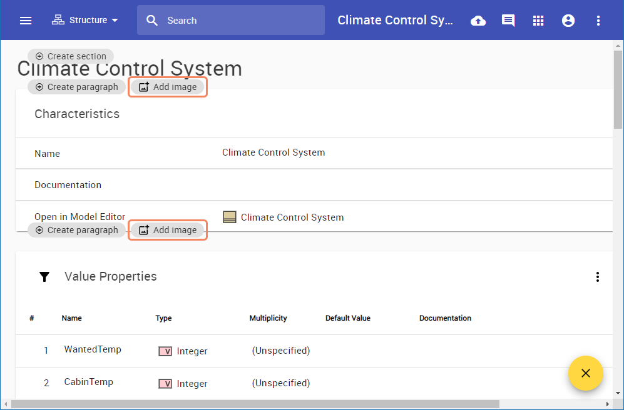
Task: Expand the Structure view dropdown
Action: (85, 21)
